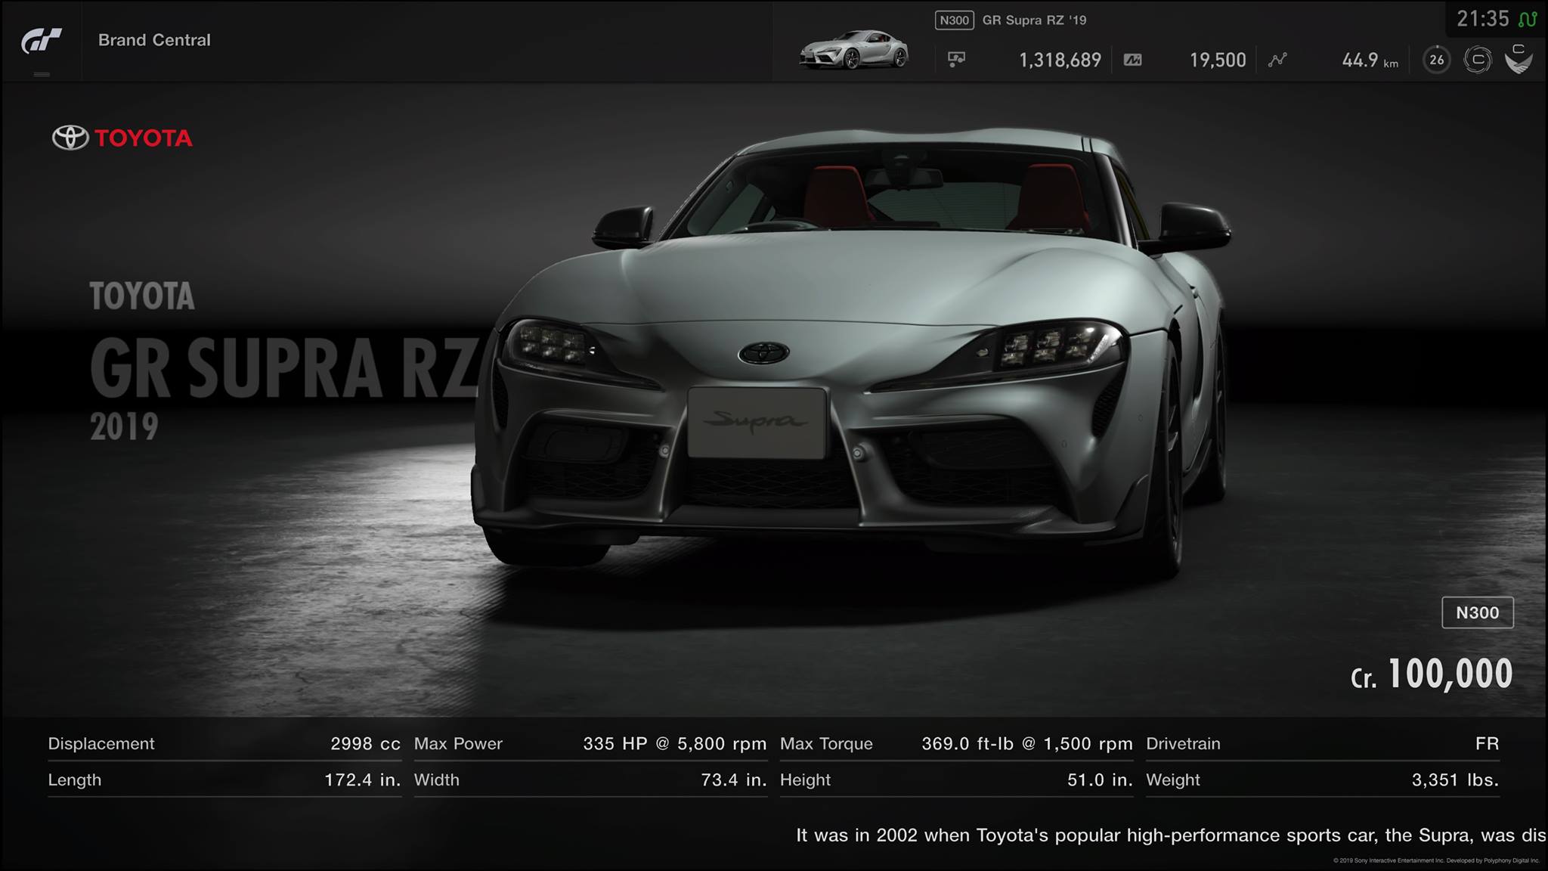Click the GR Supra RZ '19 header label
1548x871 pixels.
click(x=1034, y=20)
